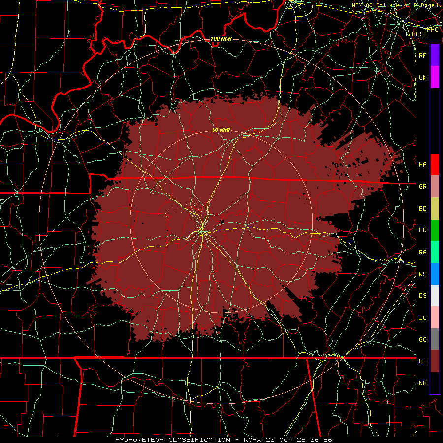443x443 pixels.
Task: Click the BD yellow legend swatch
Action: click(435, 209)
